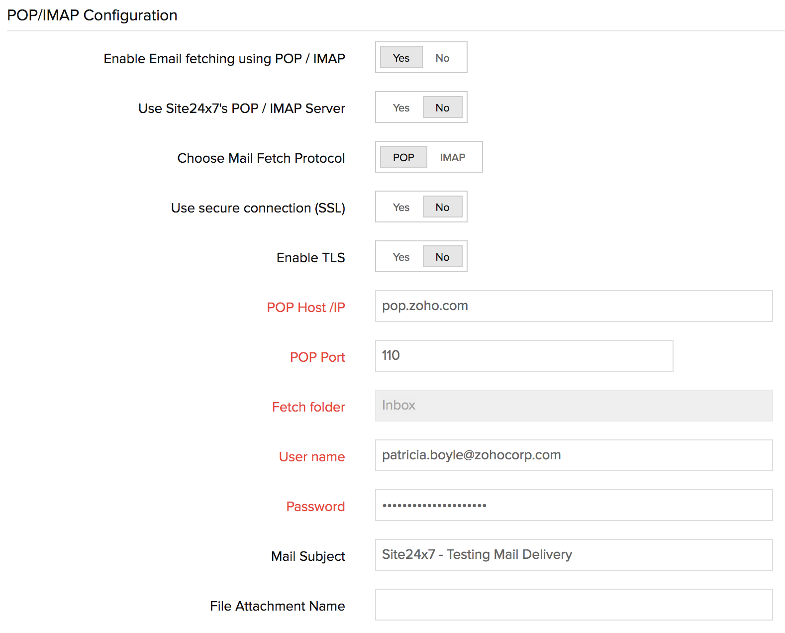Viewport: 785px width, 633px height.
Task: Select No for Site24x7's POP/IMAP Server
Action: tap(442, 107)
